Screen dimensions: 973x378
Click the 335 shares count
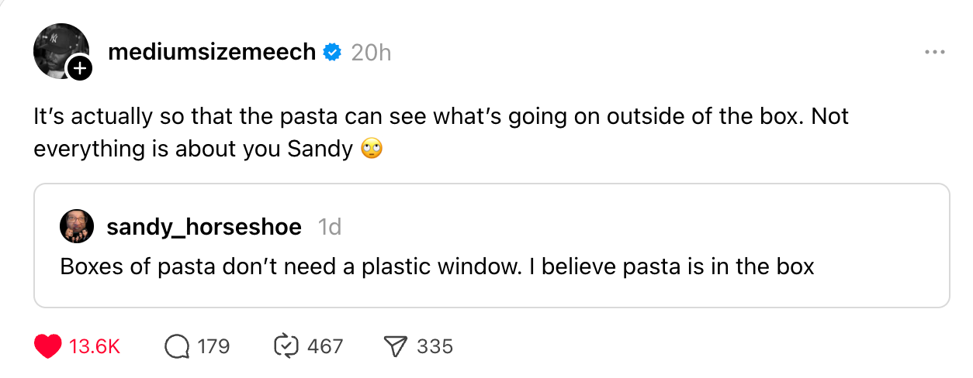435,346
